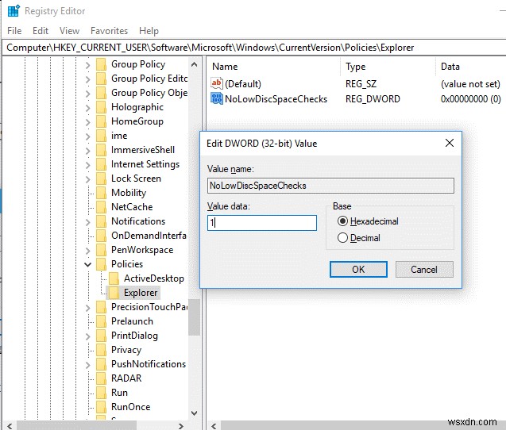The width and height of the screenshot is (506, 430).
Task: Open the Favorites menu
Action: [x=109, y=31]
